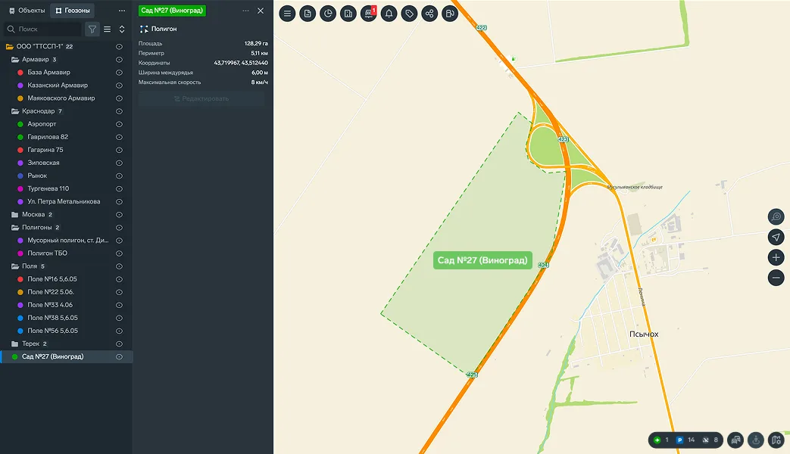790x454 pixels.
Task: Click the tag icon in the map toolbar
Action: [x=409, y=14]
